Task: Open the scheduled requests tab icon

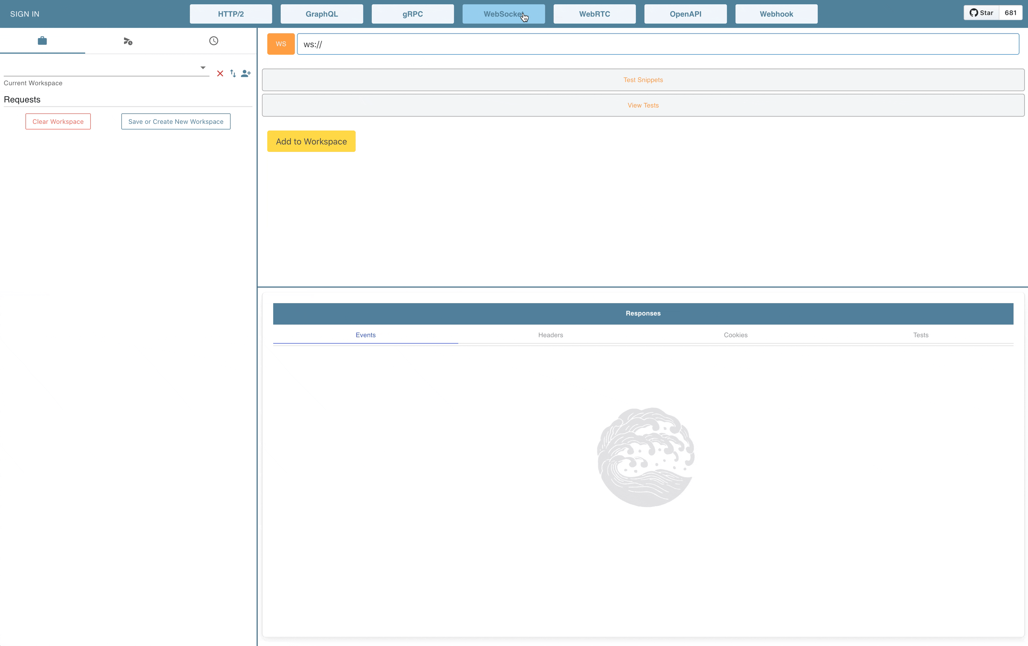Action: pos(128,41)
